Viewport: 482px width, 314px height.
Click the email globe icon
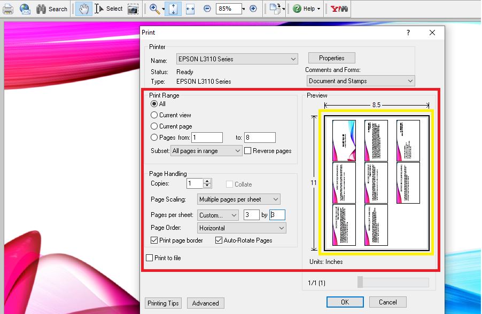tap(25, 9)
